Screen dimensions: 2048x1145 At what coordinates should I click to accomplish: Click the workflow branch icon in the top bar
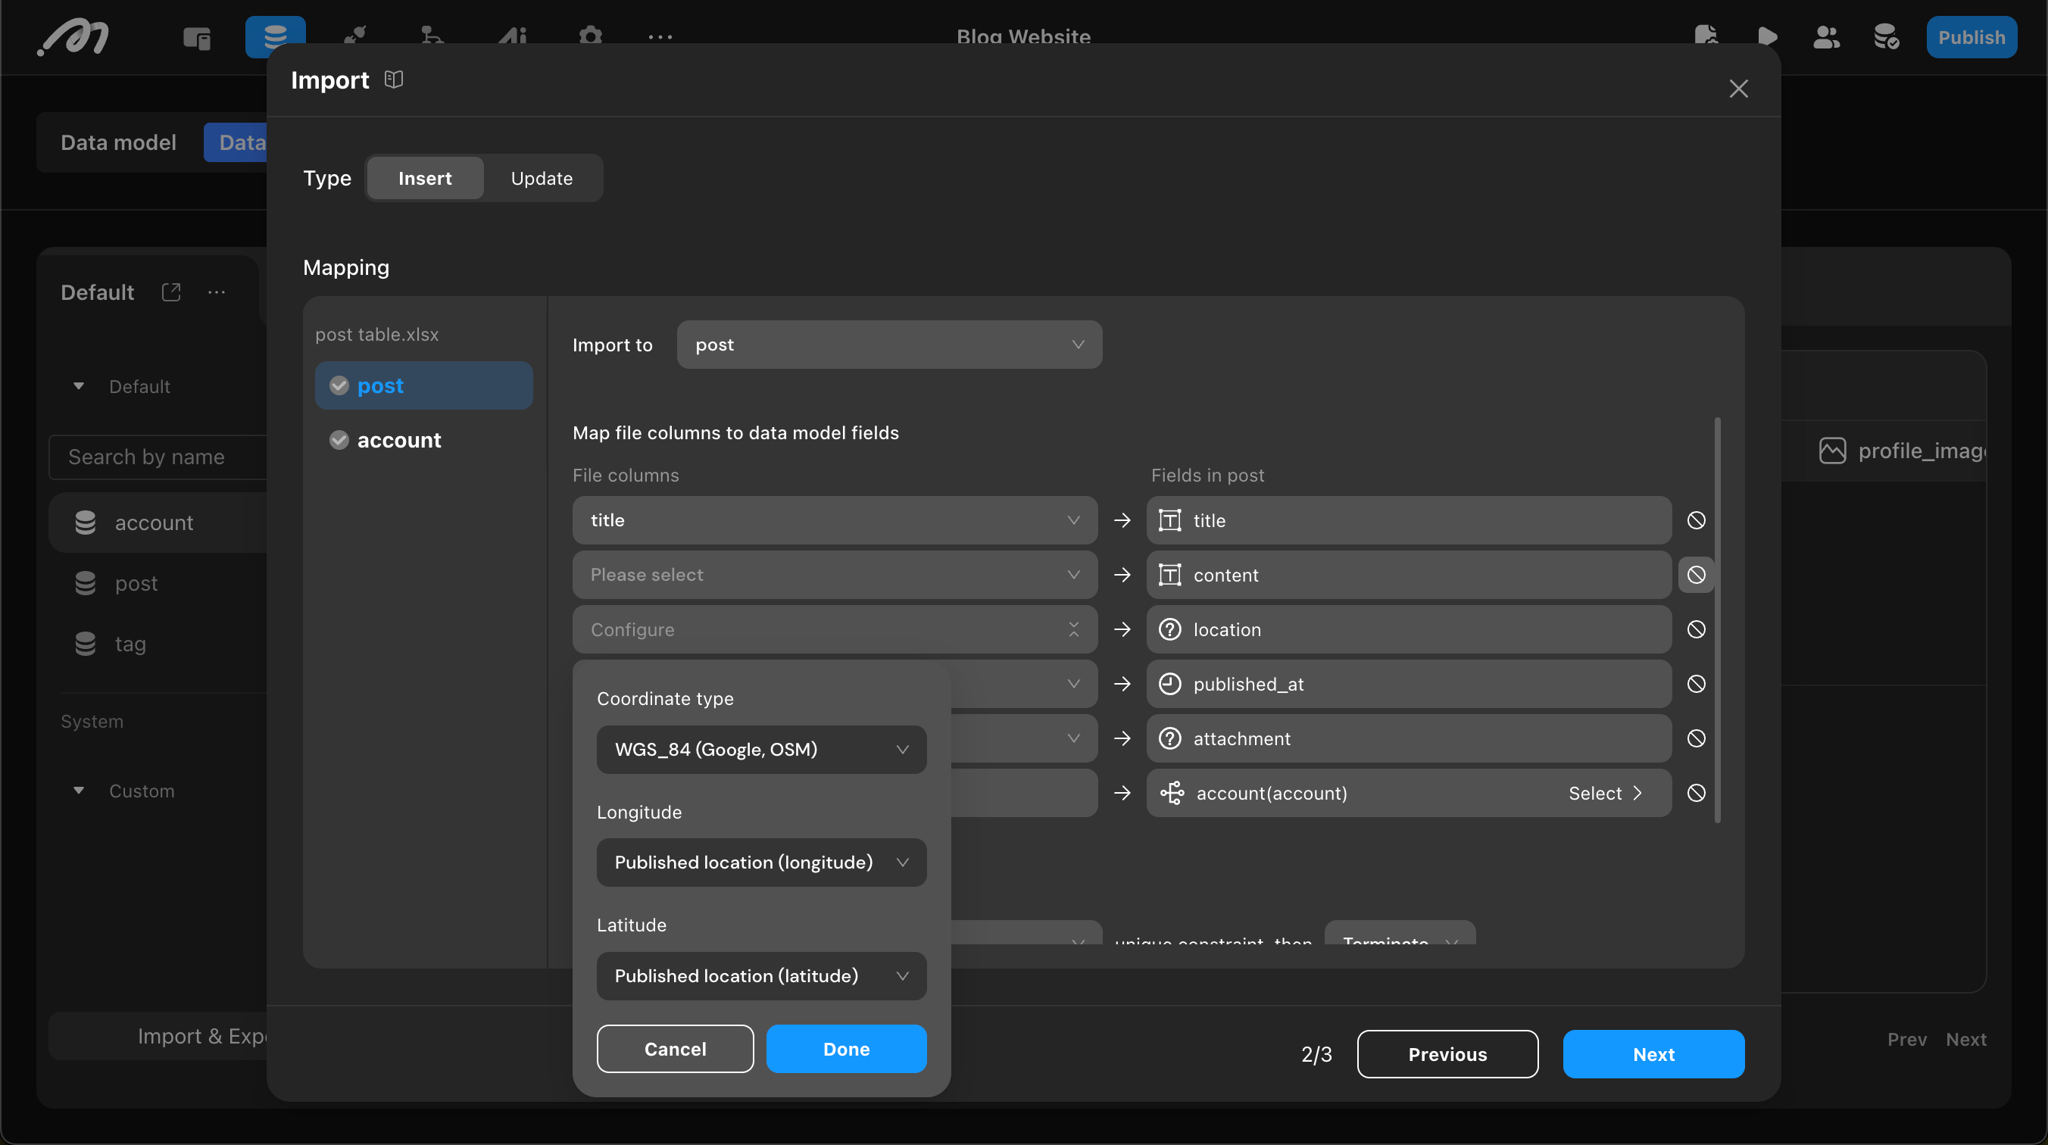[432, 36]
